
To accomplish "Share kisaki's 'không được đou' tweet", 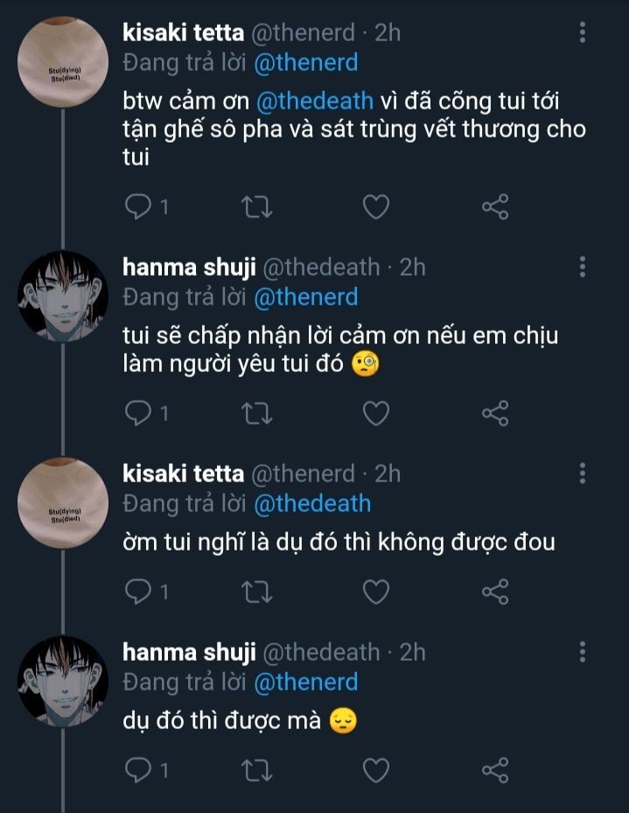I will 495,592.
